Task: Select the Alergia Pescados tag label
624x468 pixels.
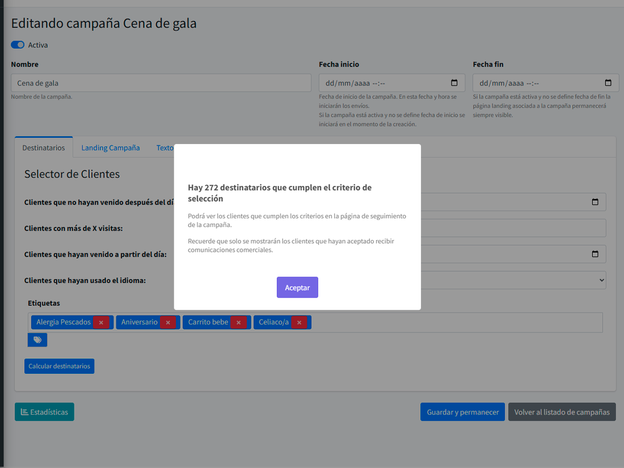Action: click(x=64, y=322)
